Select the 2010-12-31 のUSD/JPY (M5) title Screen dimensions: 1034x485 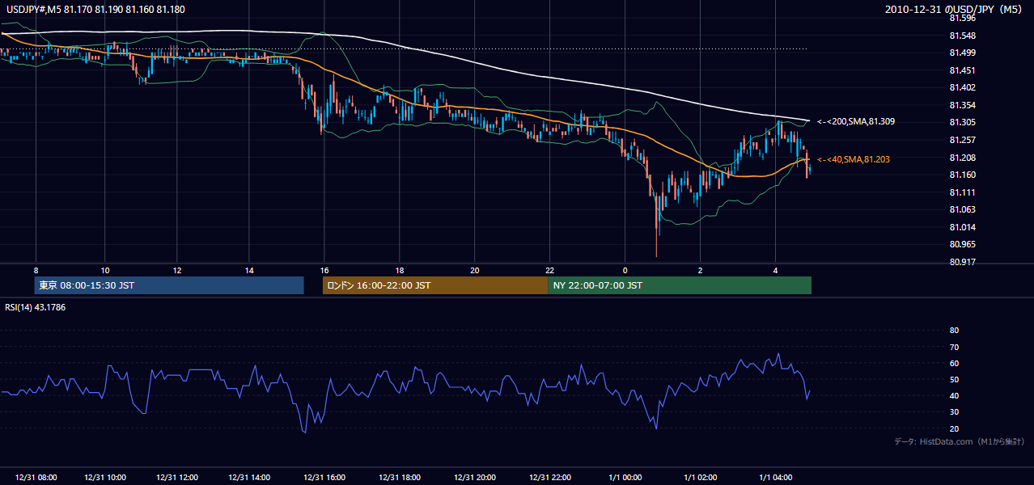pyautogui.click(x=954, y=9)
